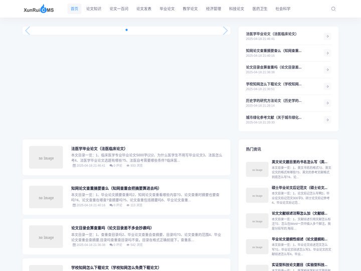Click thumbnail beside 论文文献综述注释怎么加
This screenshot has width=361, height=271.
point(257,221)
